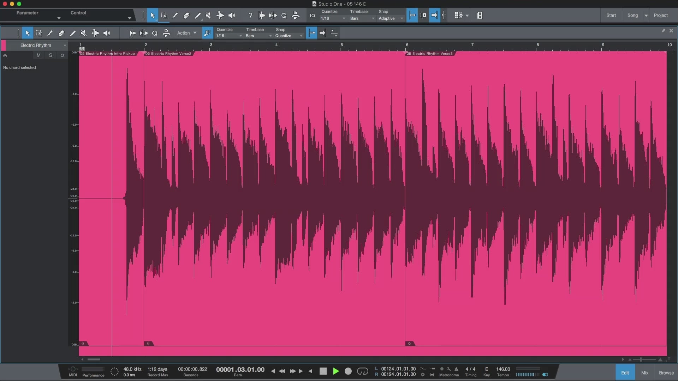Click the 05 Electric Rhythm Verse3 event label
Screen dimensions: 678x381
[x=429, y=54]
